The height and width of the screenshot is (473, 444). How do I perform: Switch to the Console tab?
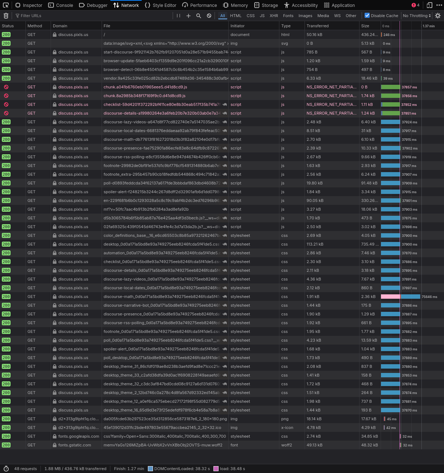tap(60, 5)
